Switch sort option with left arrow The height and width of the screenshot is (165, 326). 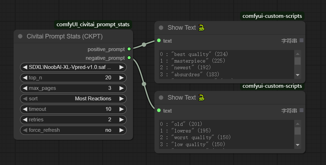click(25, 99)
